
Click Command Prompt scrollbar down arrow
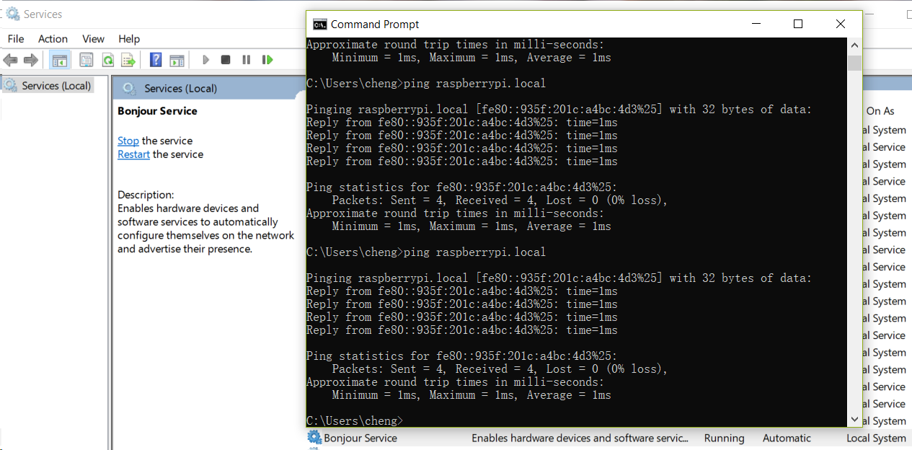[x=854, y=420]
